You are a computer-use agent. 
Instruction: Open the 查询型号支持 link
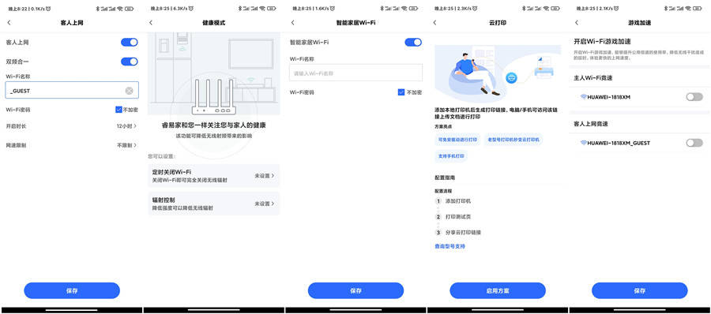click(x=450, y=246)
